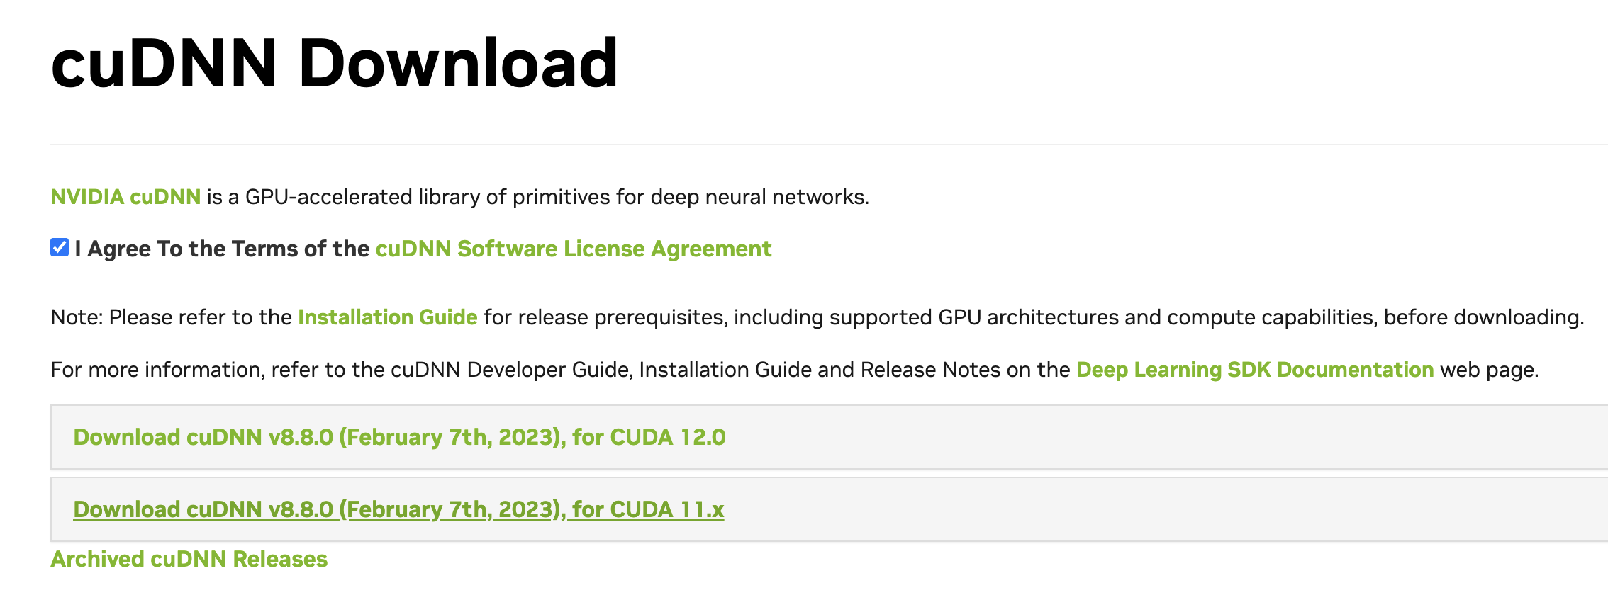Click the cuDNN Download page heading

point(334,64)
